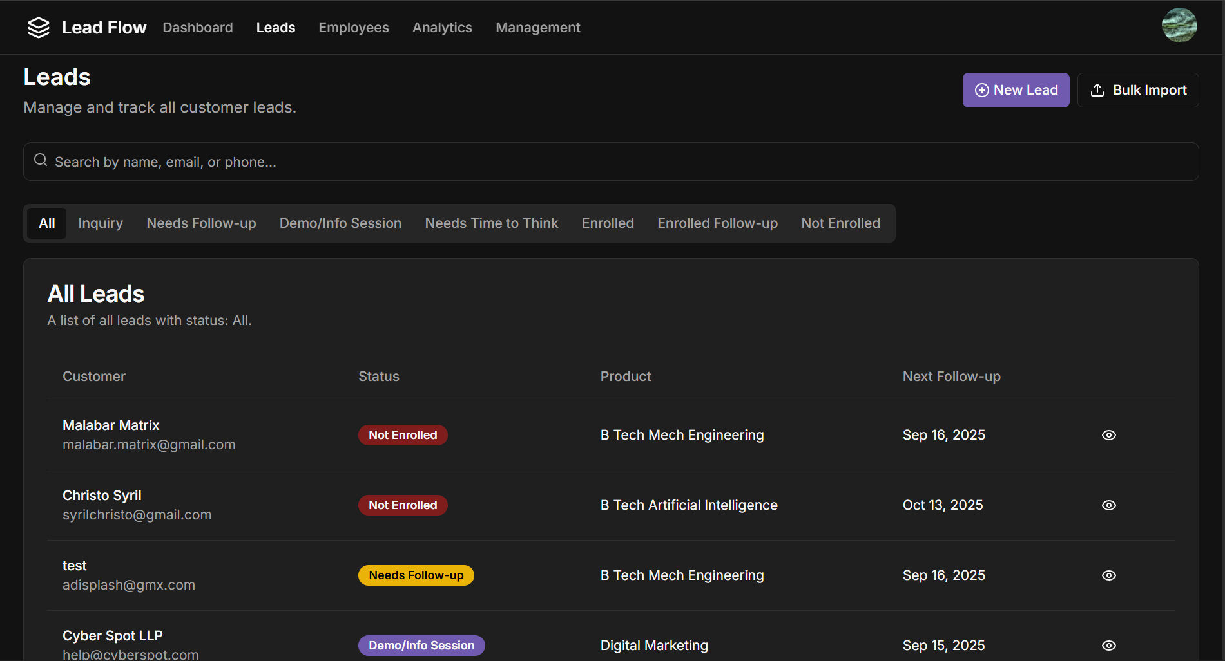The width and height of the screenshot is (1225, 661).
Task: Open the Employees navigation item
Action: [353, 28]
